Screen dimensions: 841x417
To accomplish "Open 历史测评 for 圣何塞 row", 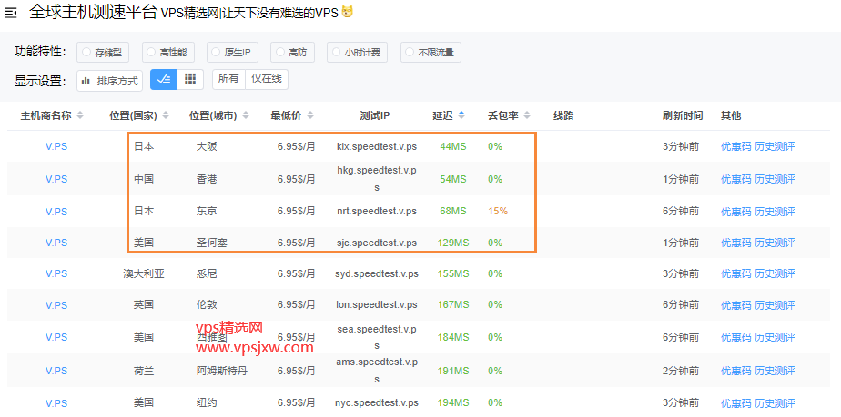I will pyautogui.click(x=775, y=243).
